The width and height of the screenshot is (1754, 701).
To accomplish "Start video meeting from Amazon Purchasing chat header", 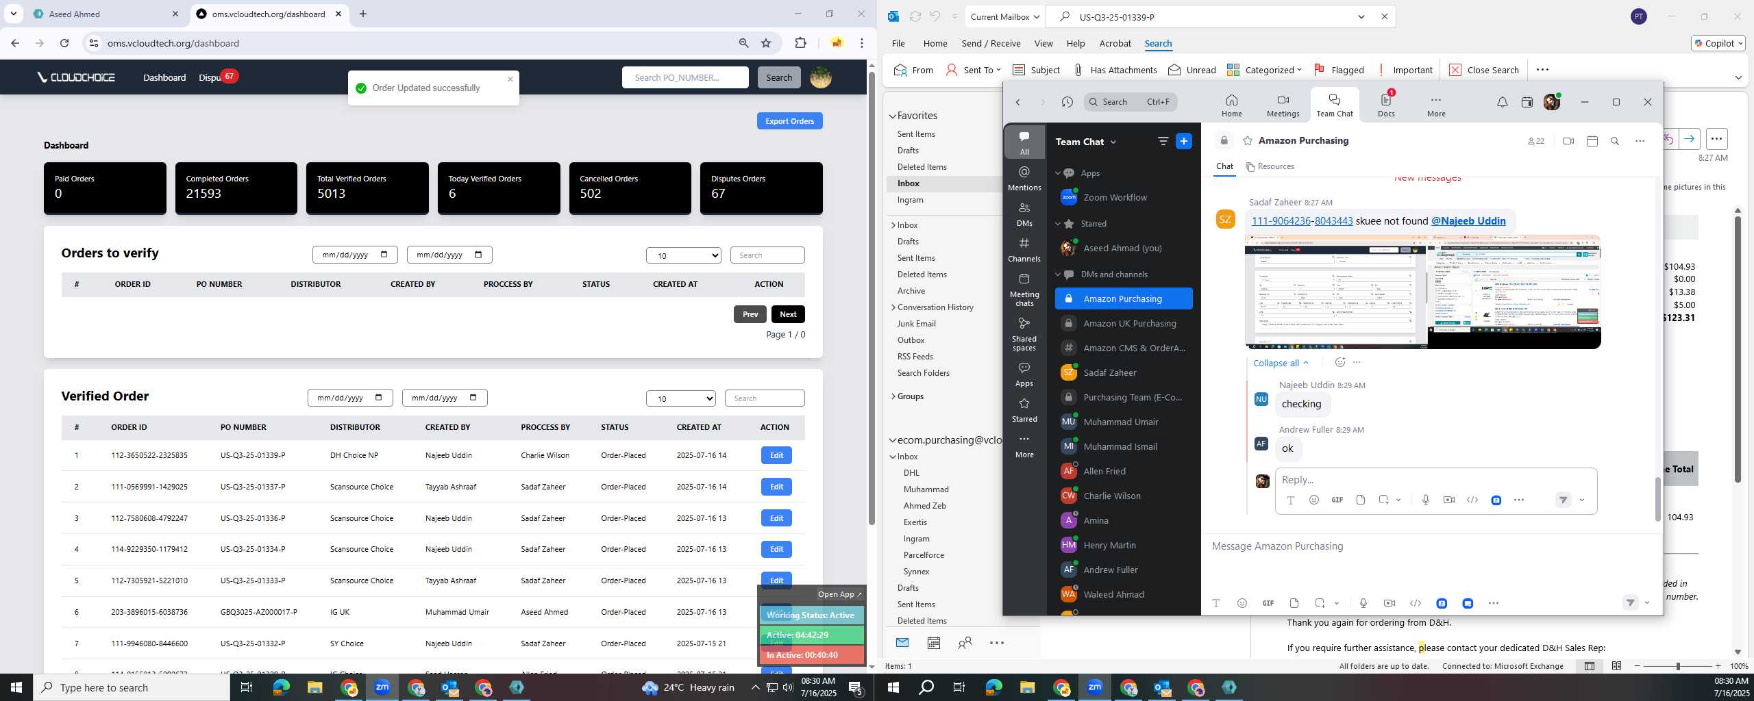I will 1568,141.
